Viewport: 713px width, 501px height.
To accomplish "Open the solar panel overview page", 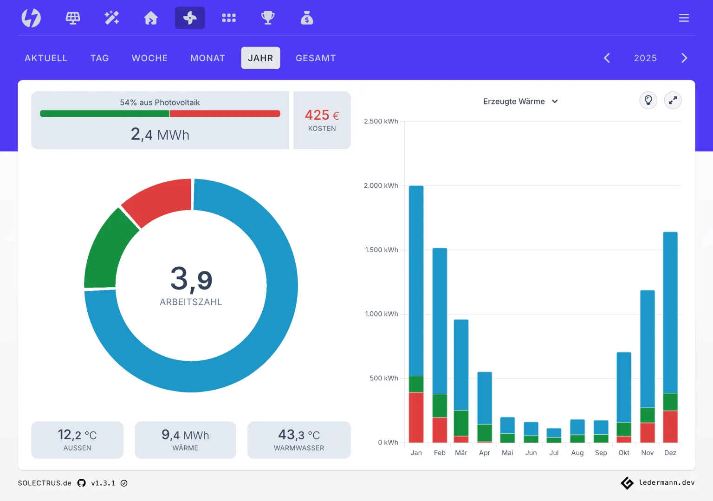I will (73, 18).
